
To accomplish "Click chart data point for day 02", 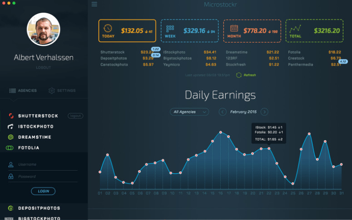I will pyautogui.click(x=108, y=155).
